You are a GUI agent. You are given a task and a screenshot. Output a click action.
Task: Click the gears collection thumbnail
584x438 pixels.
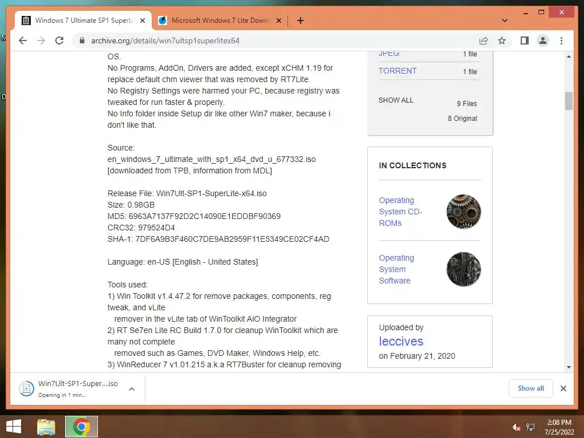pyautogui.click(x=463, y=212)
